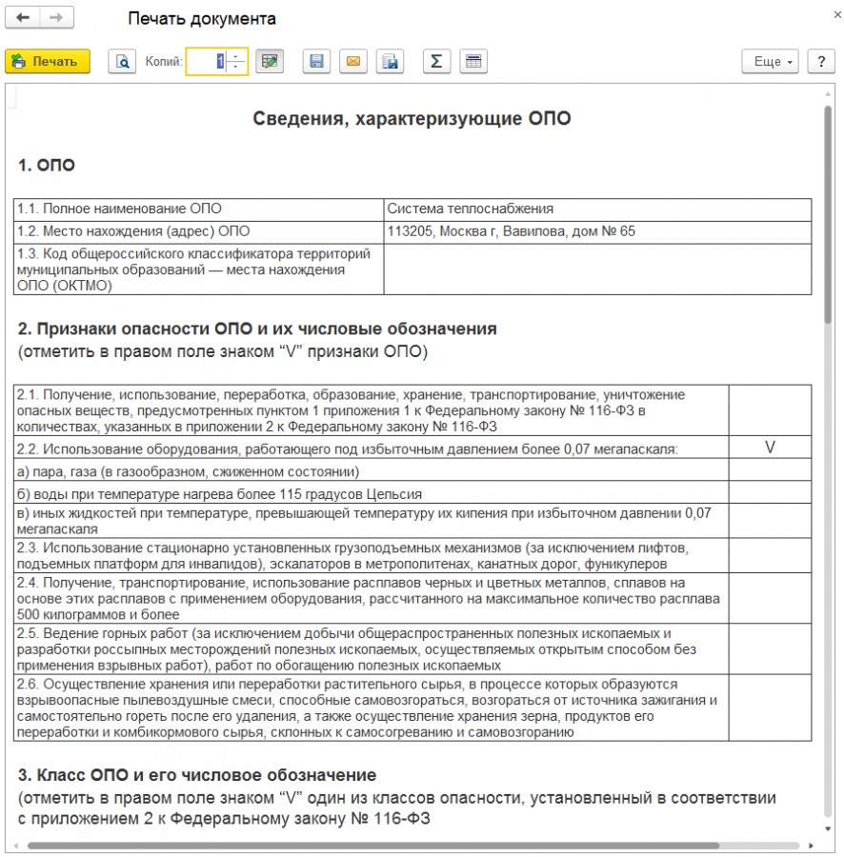Click empty ОКТМО value cell in row 1.3

597,269
